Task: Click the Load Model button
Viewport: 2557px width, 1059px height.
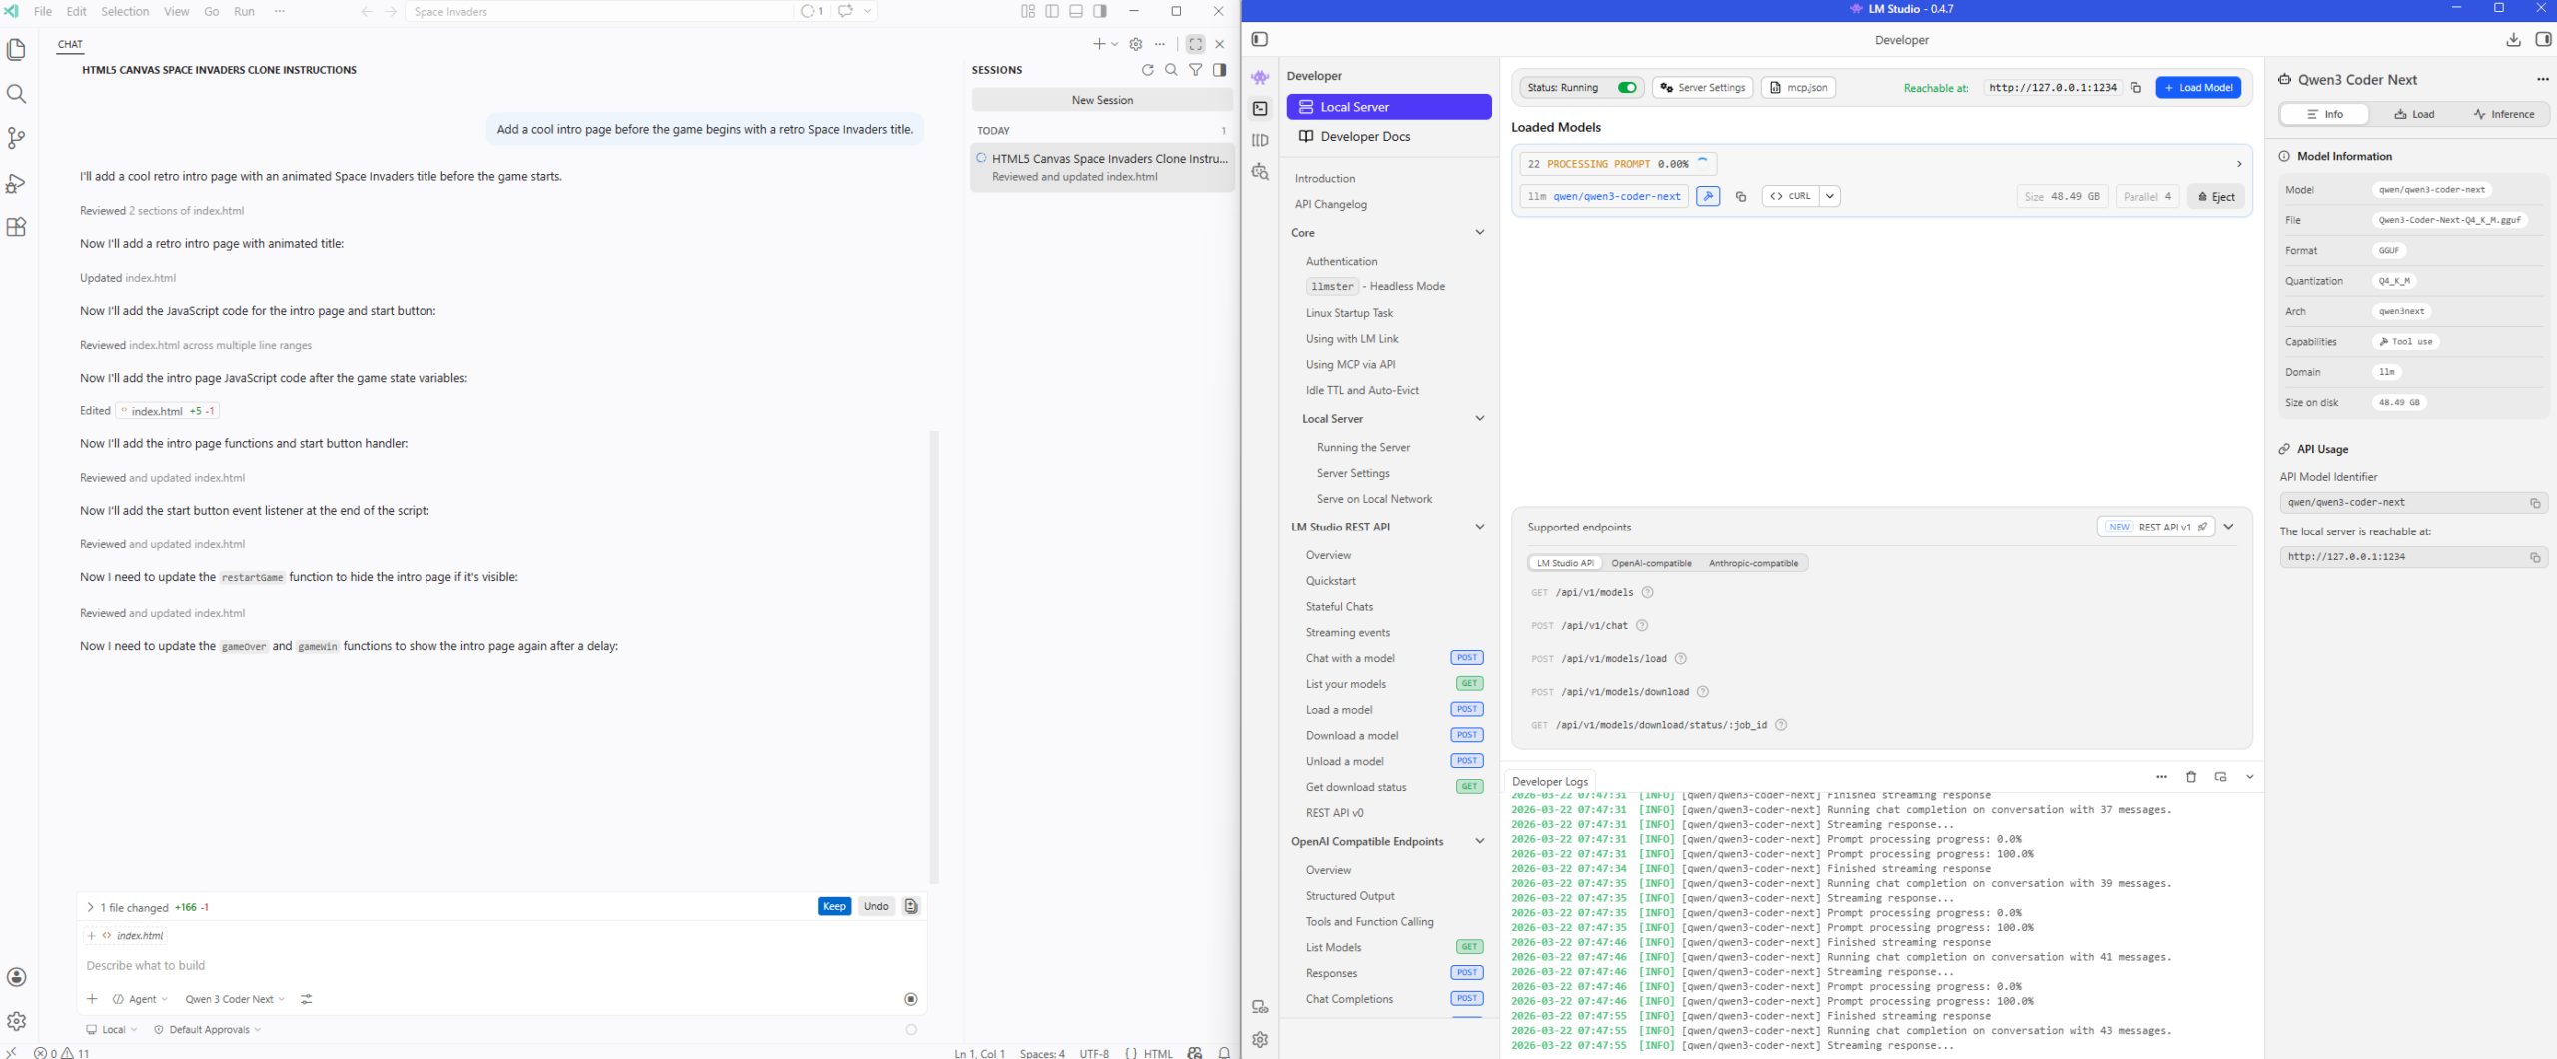Action: click(2198, 88)
